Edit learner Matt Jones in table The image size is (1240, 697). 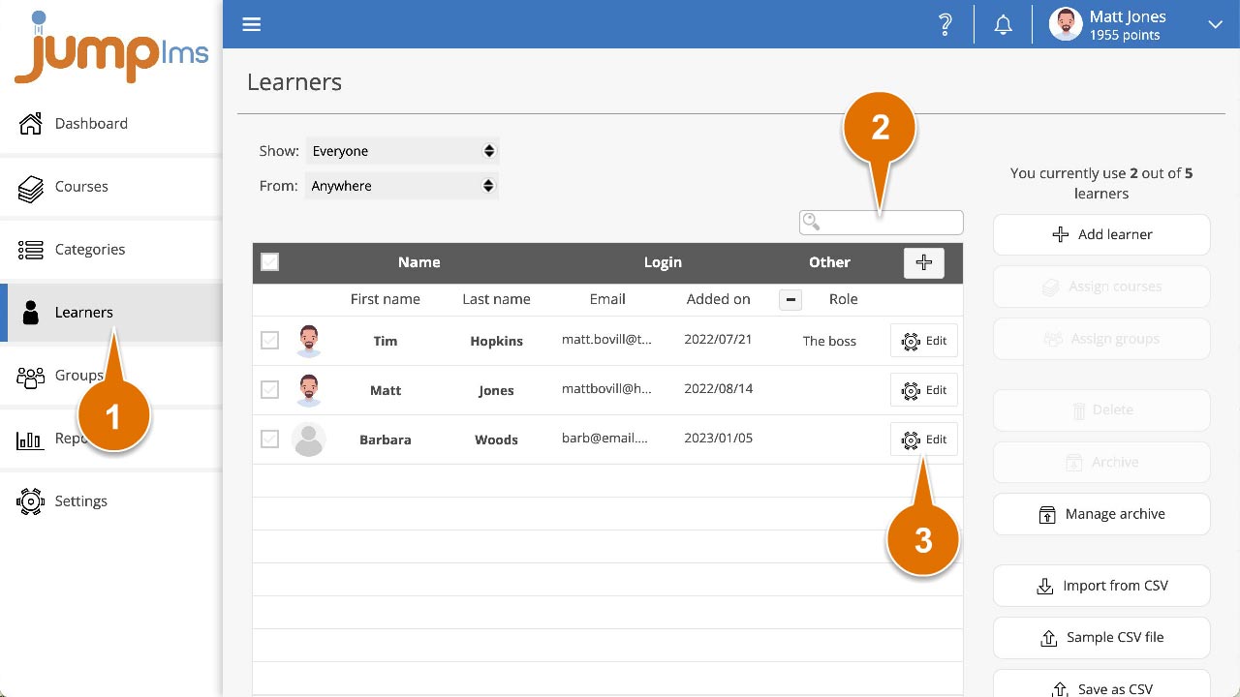924,390
